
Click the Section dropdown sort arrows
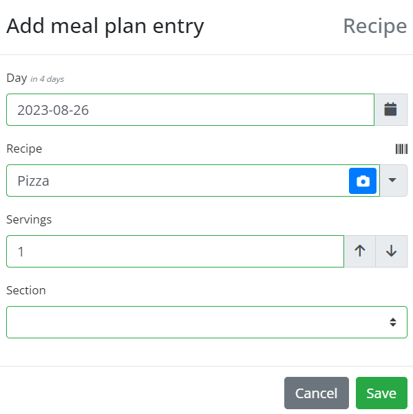(x=393, y=322)
